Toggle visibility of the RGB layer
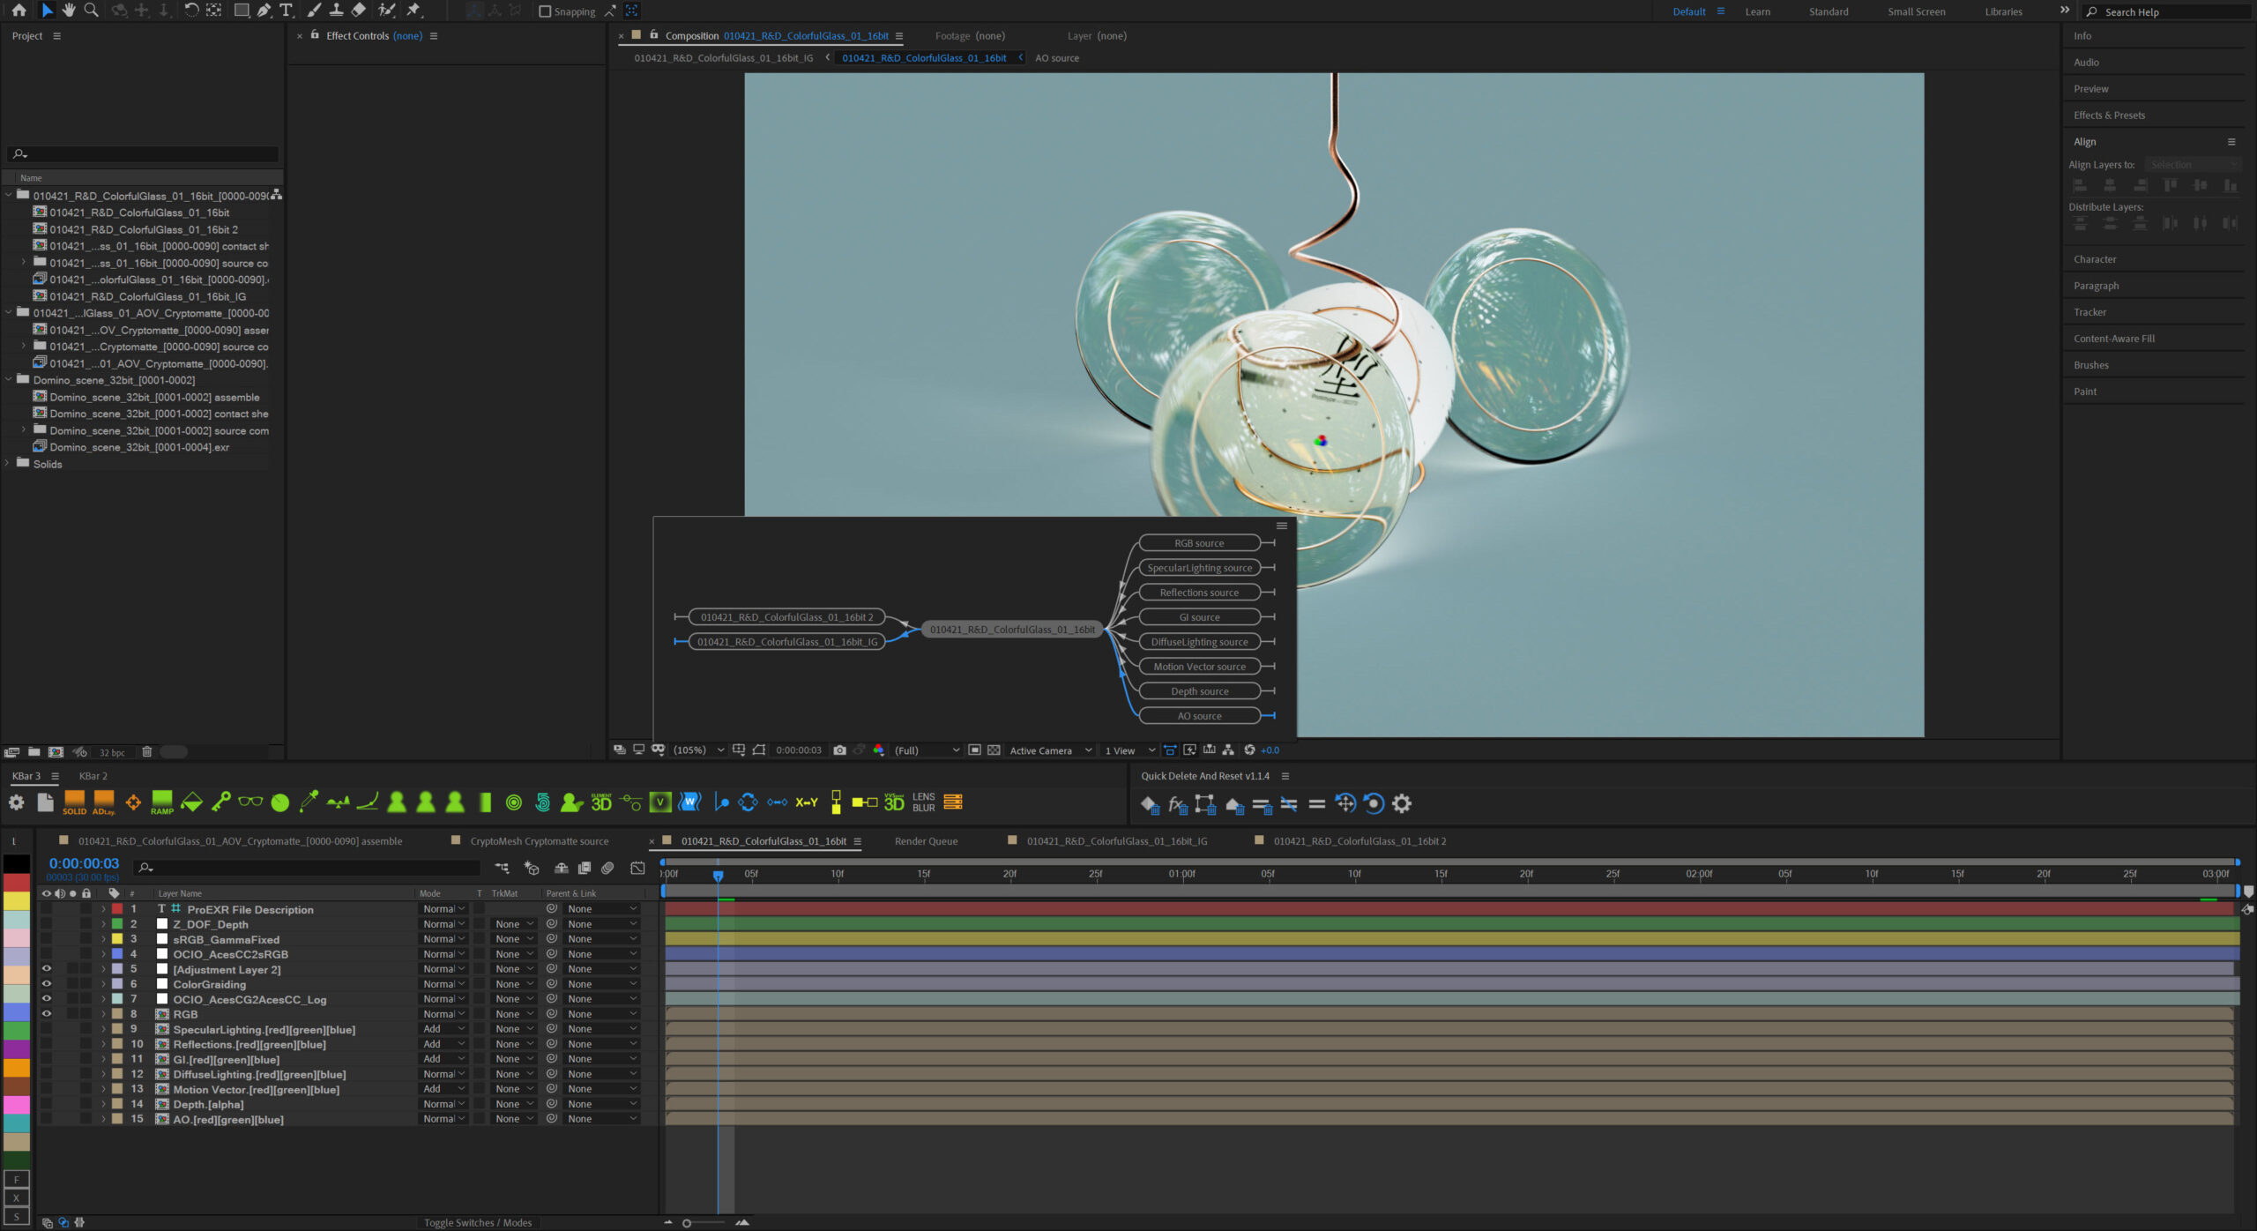Viewport: 2257px width, 1231px height. [x=47, y=1014]
